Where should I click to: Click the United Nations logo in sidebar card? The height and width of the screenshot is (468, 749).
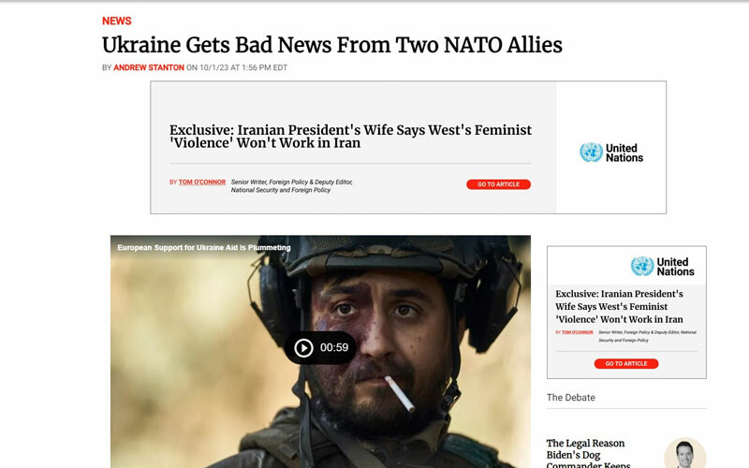pyautogui.click(x=663, y=267)
